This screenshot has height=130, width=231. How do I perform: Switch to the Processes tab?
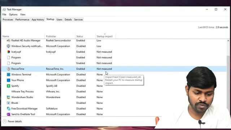coord(8,19)
